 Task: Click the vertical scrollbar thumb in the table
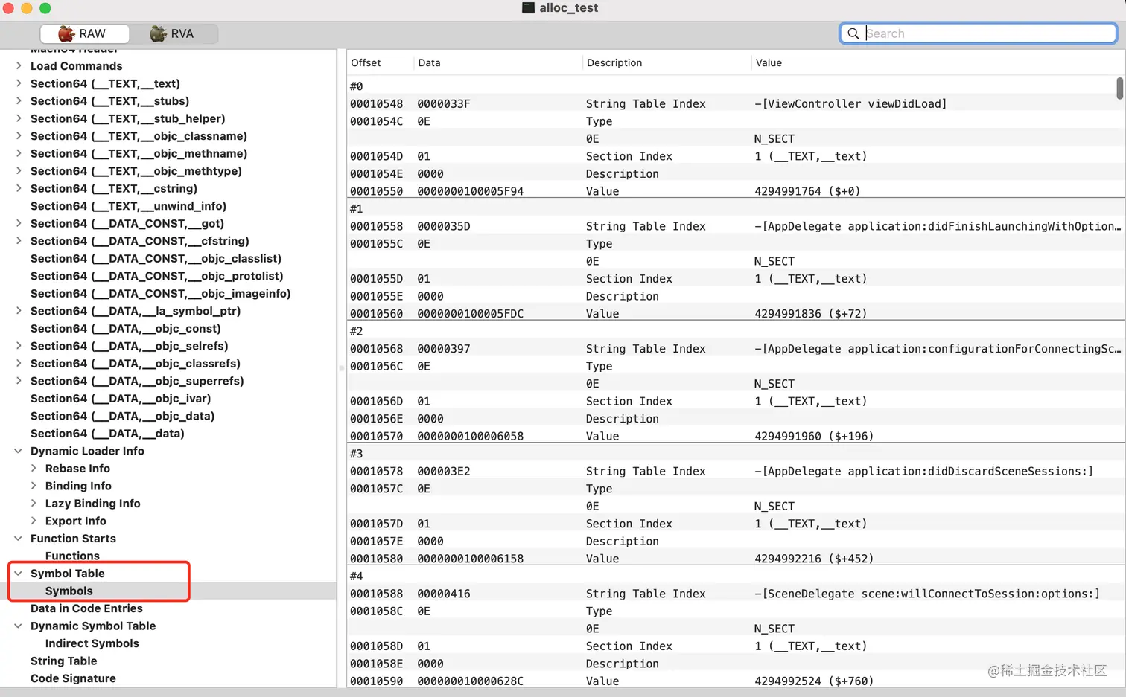coord(1119,88)
